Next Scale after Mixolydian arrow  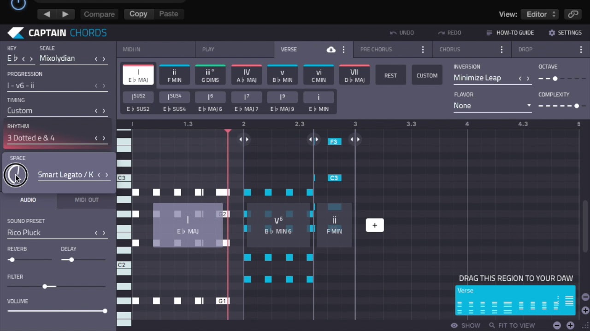pos(104,59)
